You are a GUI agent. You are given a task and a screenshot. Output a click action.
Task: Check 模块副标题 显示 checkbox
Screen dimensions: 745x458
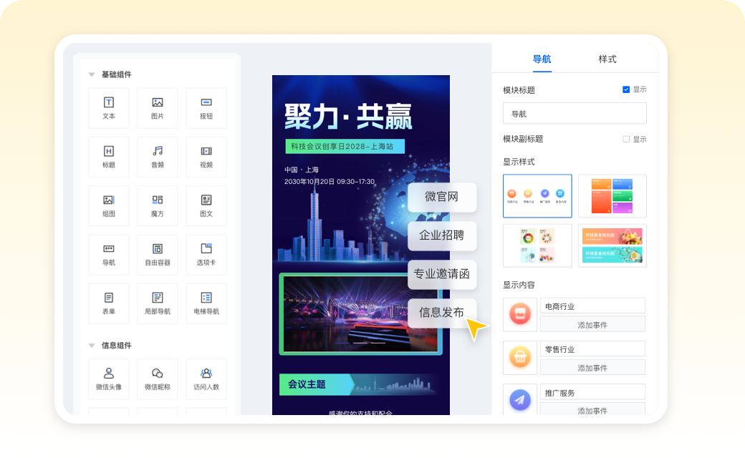pos(626,139)
